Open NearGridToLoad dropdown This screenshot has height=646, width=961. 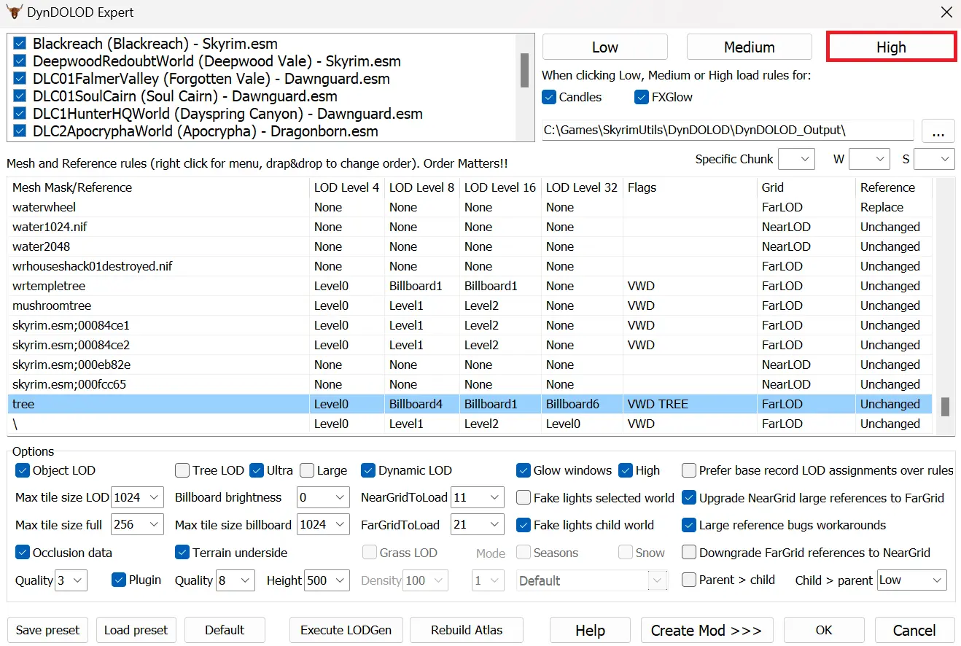pos(478,497)
